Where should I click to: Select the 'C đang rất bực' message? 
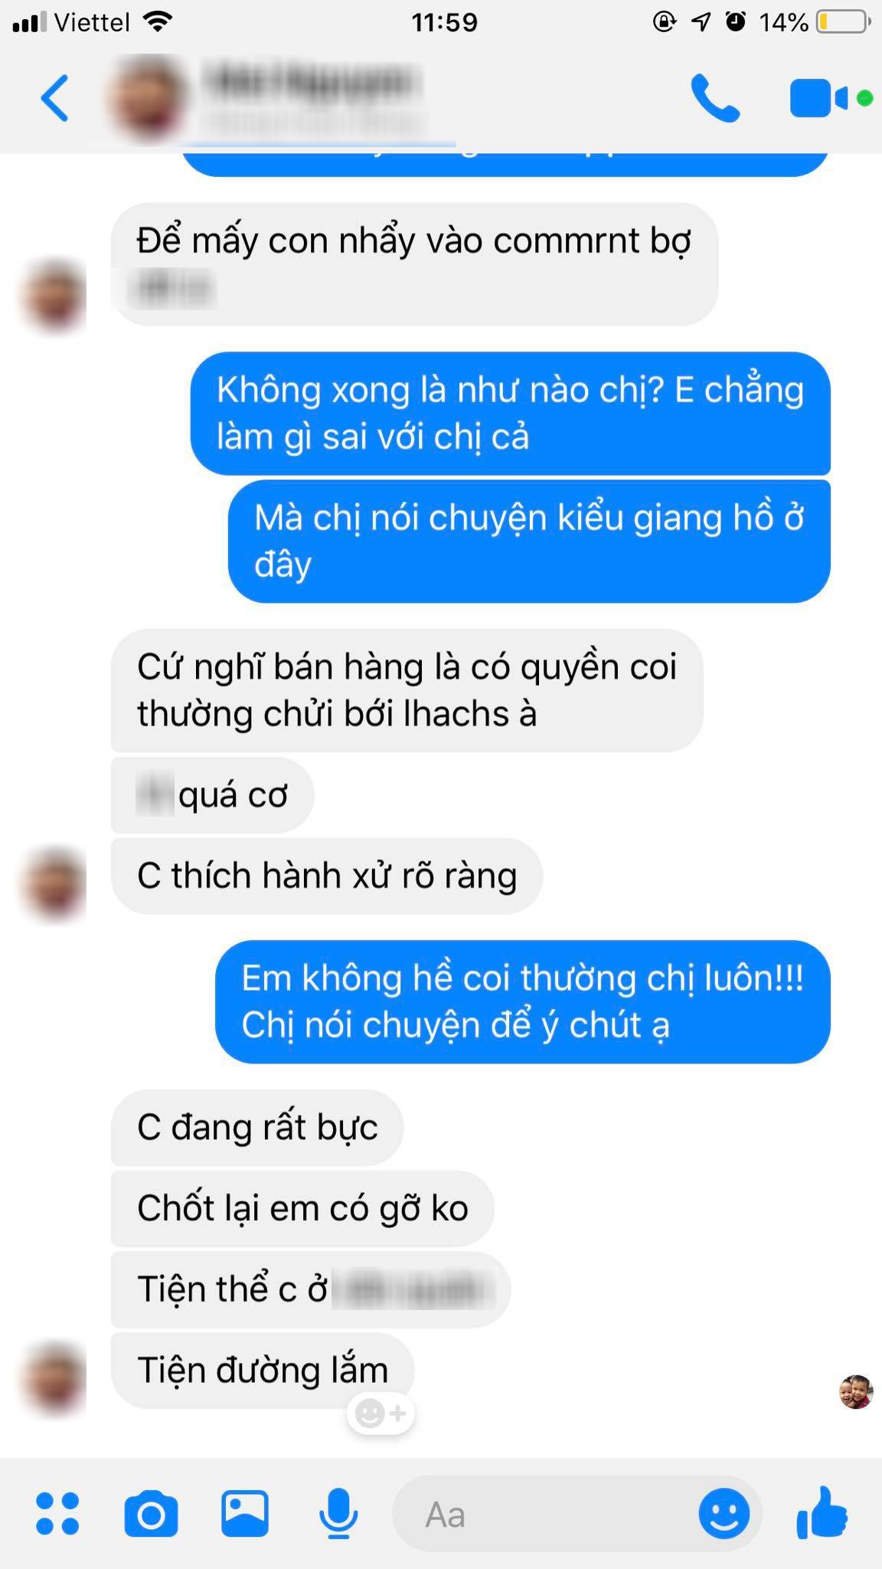257,1128
